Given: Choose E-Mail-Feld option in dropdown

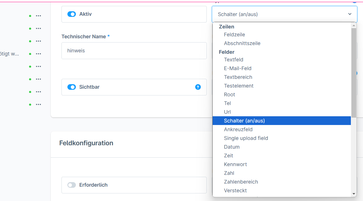Looking at the screenshot, I should (237, 68).
